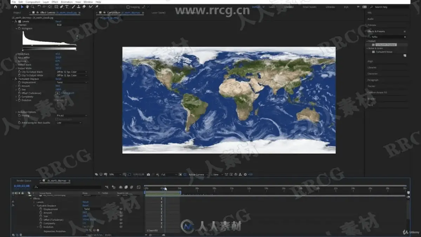This screenshot has height=237, width=421.
Task: Click the timeline layer search magnifier icon
Action: 36,187
